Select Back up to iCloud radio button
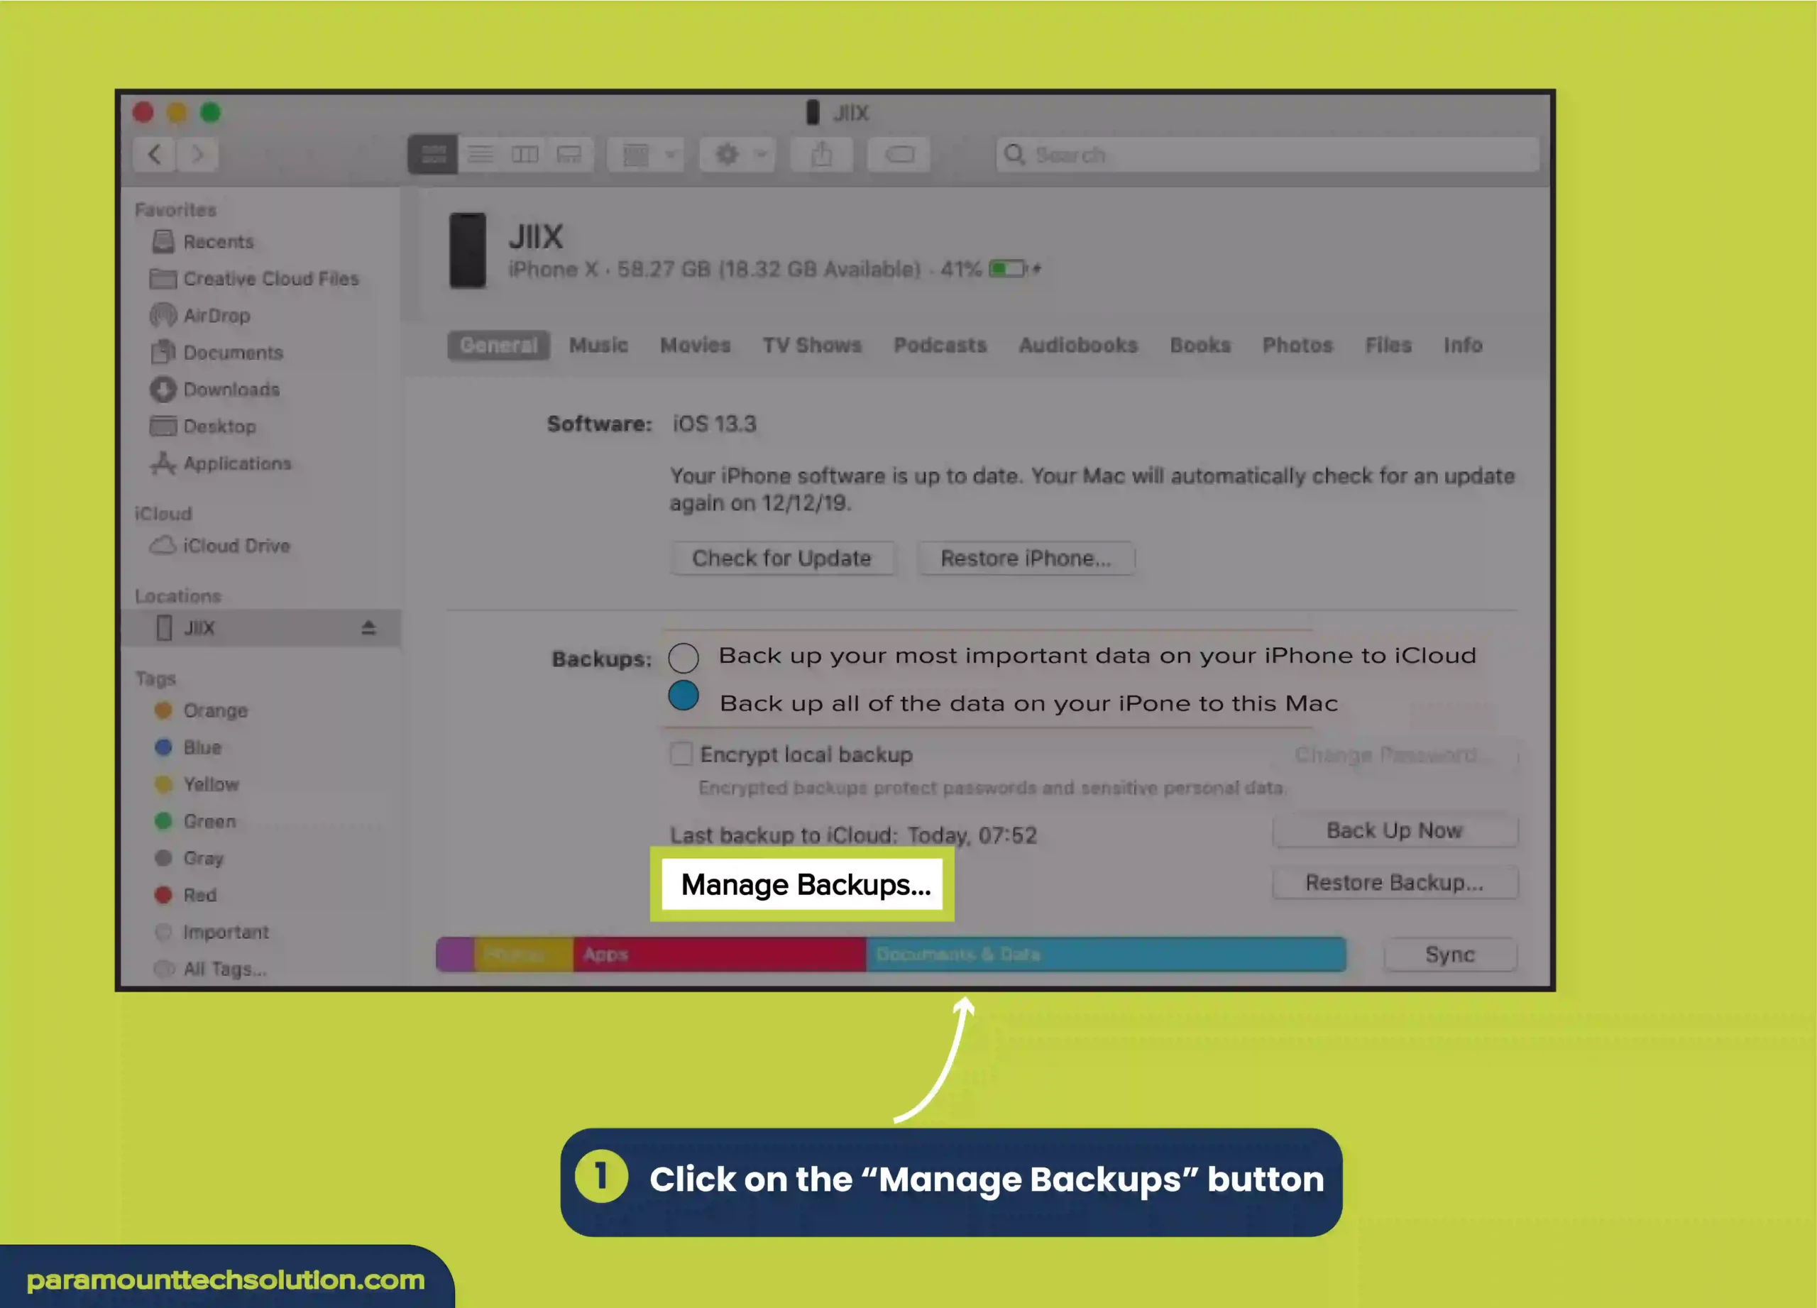1817x1308 pixels. (x=683, y=654)
